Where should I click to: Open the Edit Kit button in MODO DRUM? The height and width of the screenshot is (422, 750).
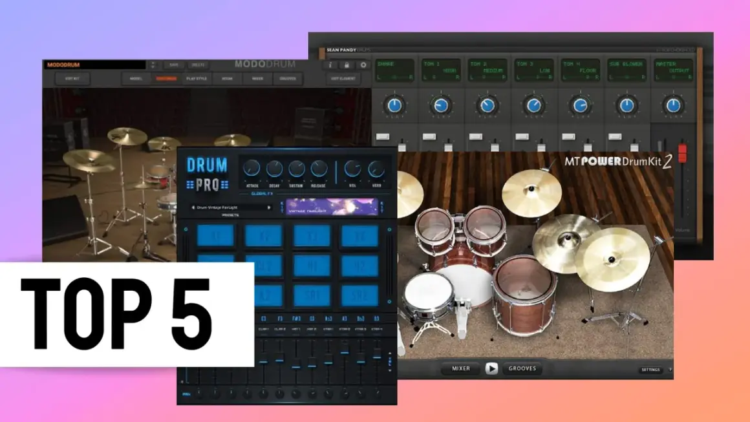[x=72, y=78]
